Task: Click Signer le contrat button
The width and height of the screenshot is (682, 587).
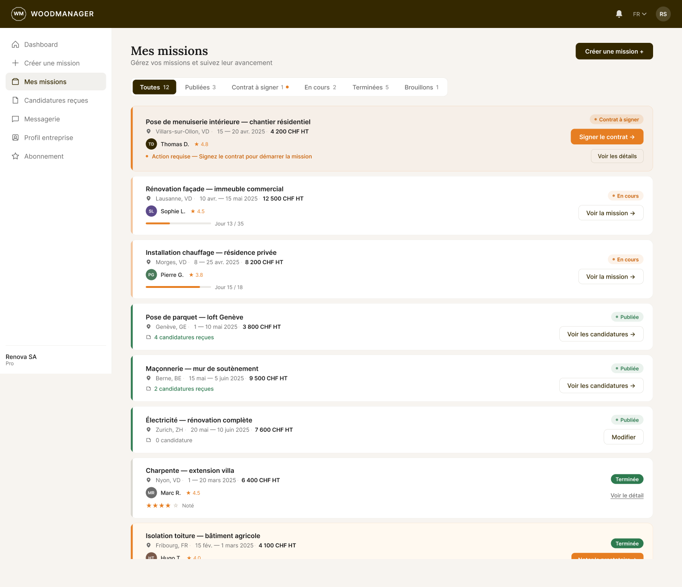Action: [x=607, y=137]
